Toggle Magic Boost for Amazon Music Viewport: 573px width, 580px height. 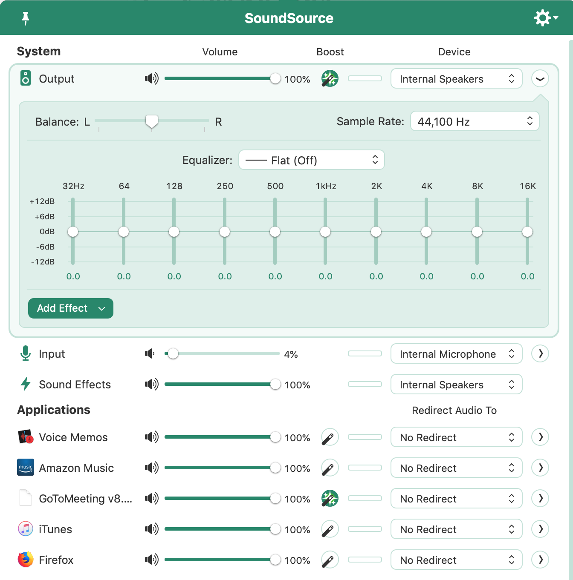tap(330, 468)
